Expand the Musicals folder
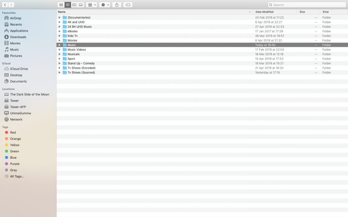 pos(60,54)
